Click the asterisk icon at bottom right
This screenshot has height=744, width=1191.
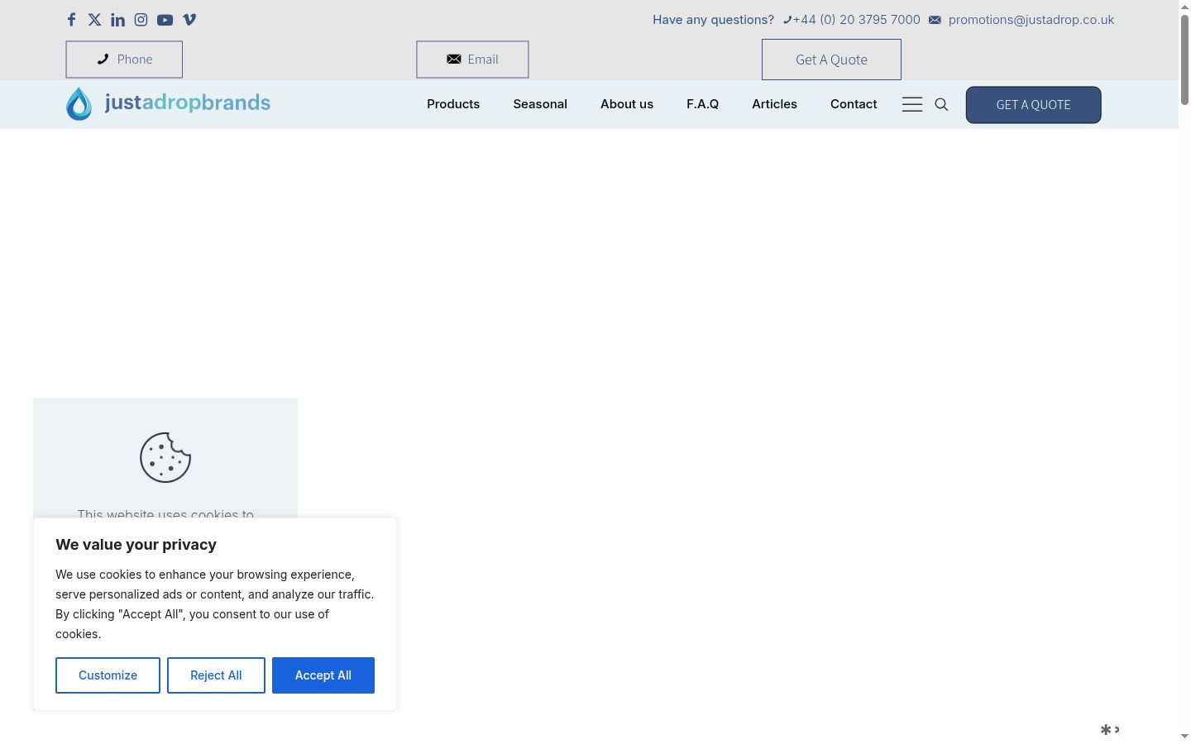[x=1106, y=729]
